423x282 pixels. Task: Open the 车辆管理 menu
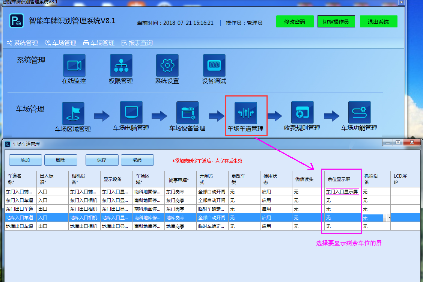click(99, 43)
